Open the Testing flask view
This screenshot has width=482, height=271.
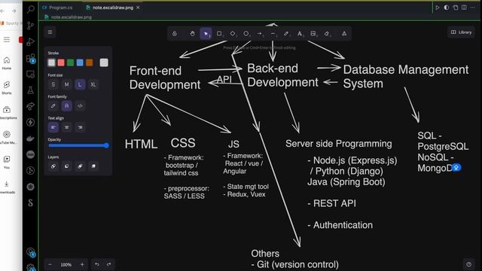tap(30, 90)
